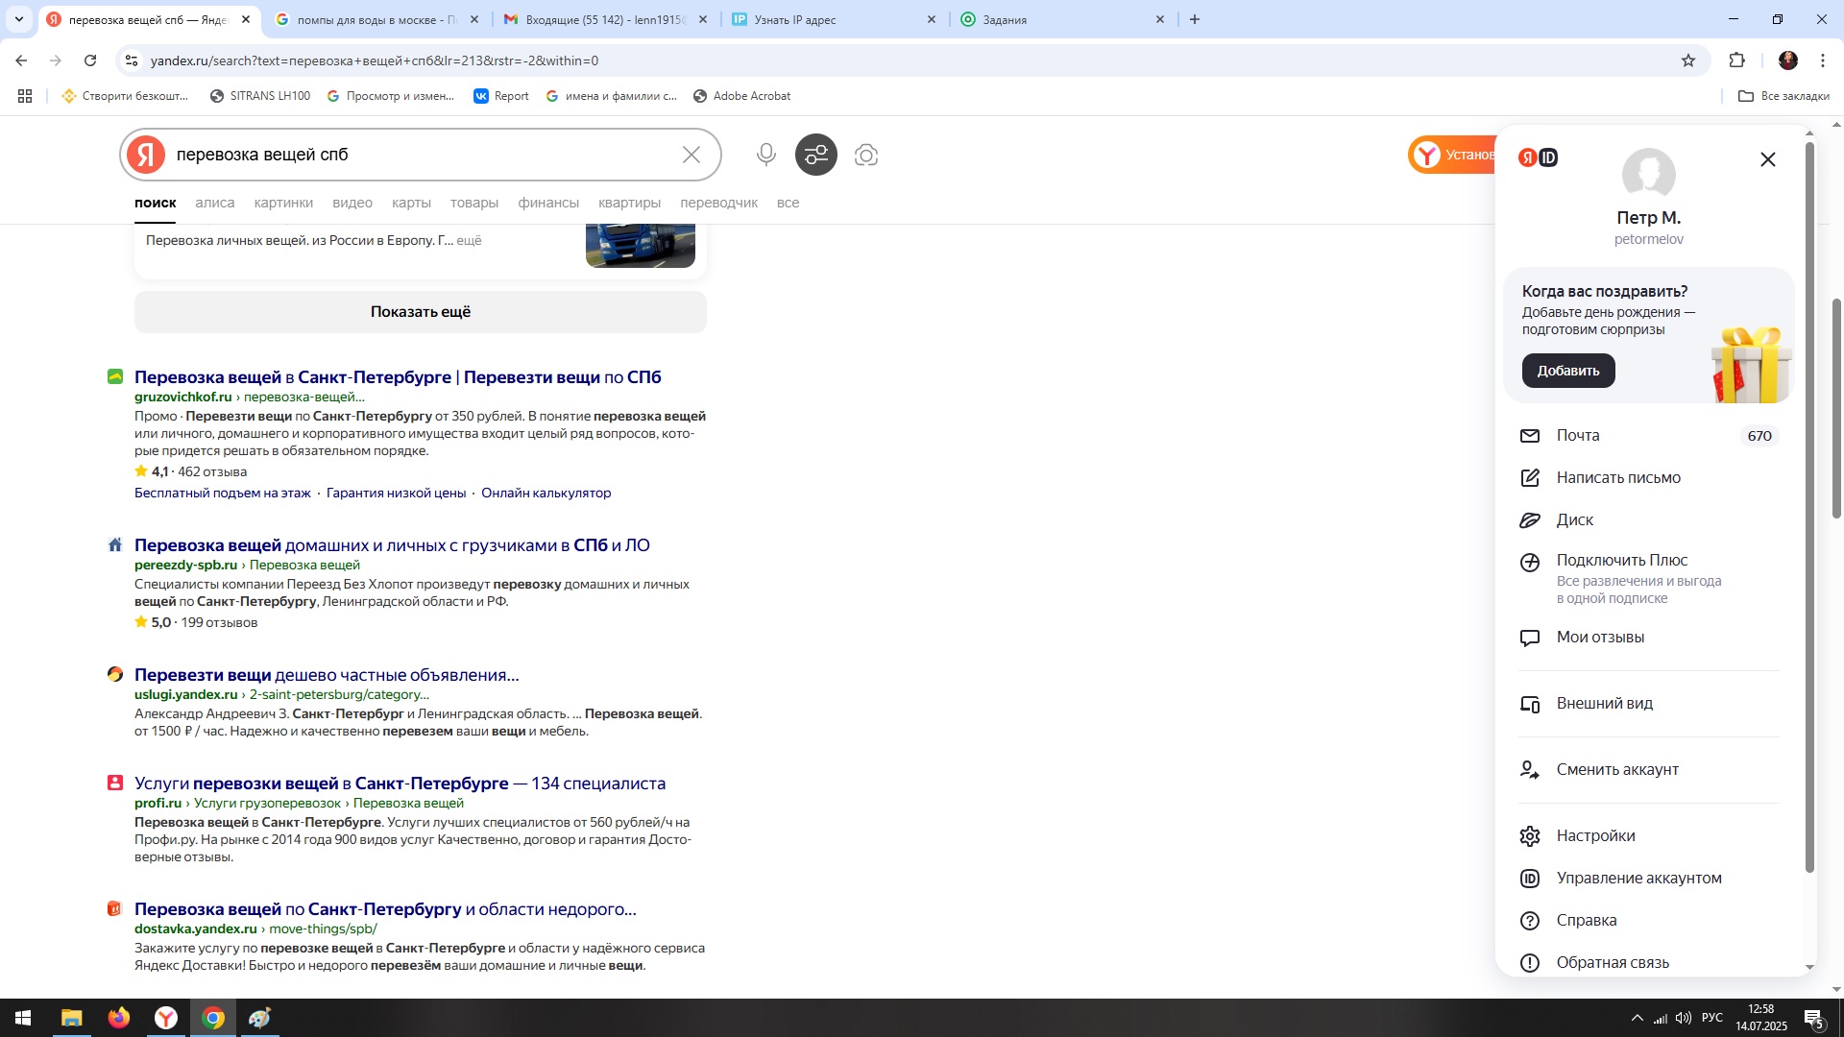
Task: Click Сменить аккаунт
Action: [1649, 770]
